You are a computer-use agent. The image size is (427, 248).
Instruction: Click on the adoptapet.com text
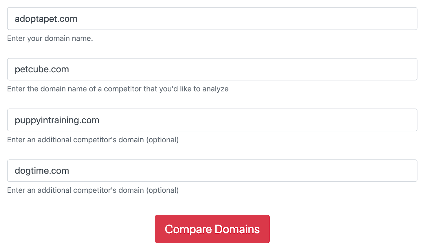click(x=46, y=19)
